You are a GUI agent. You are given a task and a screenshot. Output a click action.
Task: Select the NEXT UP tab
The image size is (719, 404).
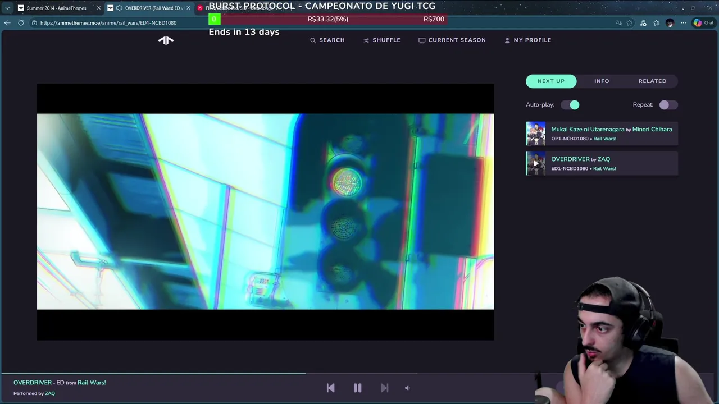point(551,81)
